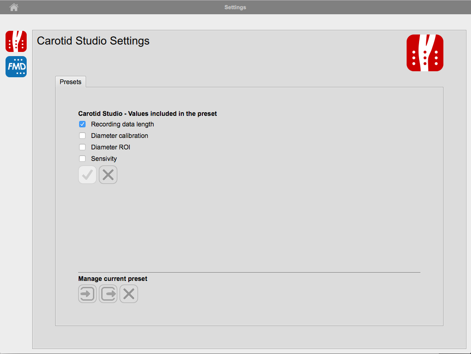Enable Diameter calibration checkbox

tap(82, 136)
